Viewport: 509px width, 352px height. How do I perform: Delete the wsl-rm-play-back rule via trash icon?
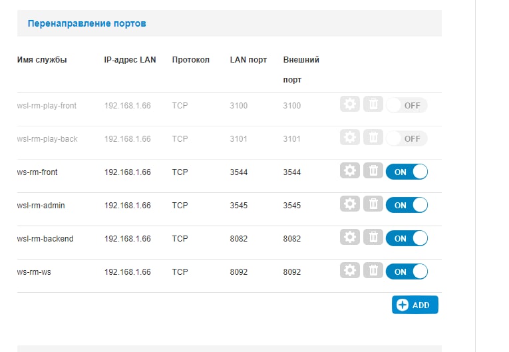373,137
